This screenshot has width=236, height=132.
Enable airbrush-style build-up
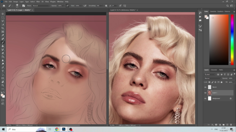point(85,6)
